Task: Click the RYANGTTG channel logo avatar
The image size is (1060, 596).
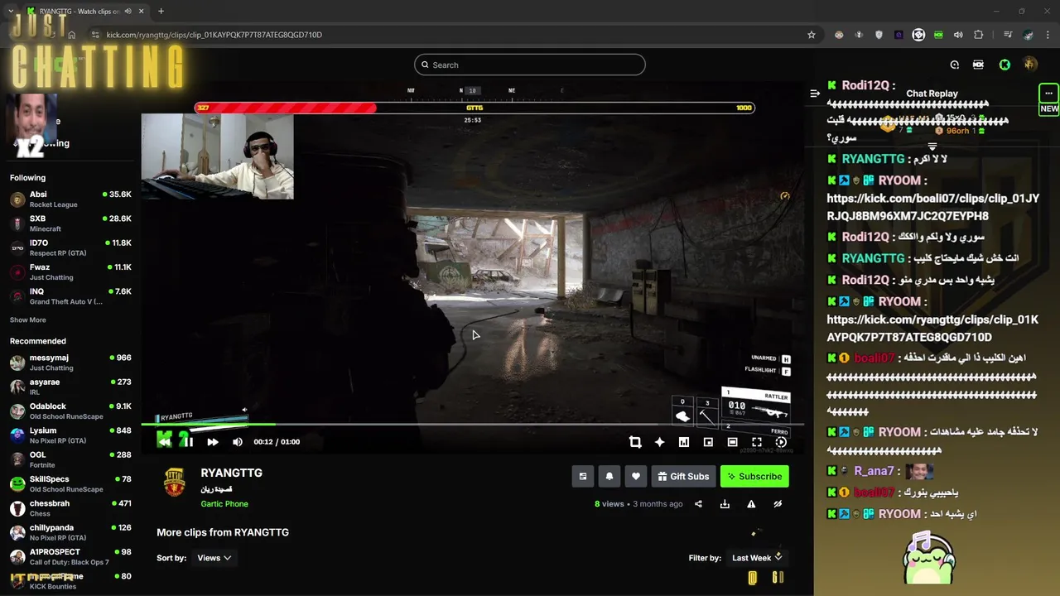Action: (174, 483)
